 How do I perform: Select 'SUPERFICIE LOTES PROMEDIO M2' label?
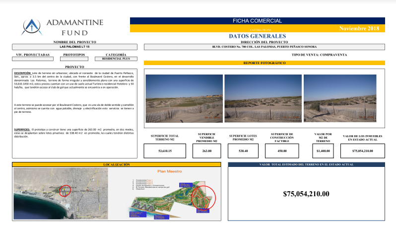point(243,138)
